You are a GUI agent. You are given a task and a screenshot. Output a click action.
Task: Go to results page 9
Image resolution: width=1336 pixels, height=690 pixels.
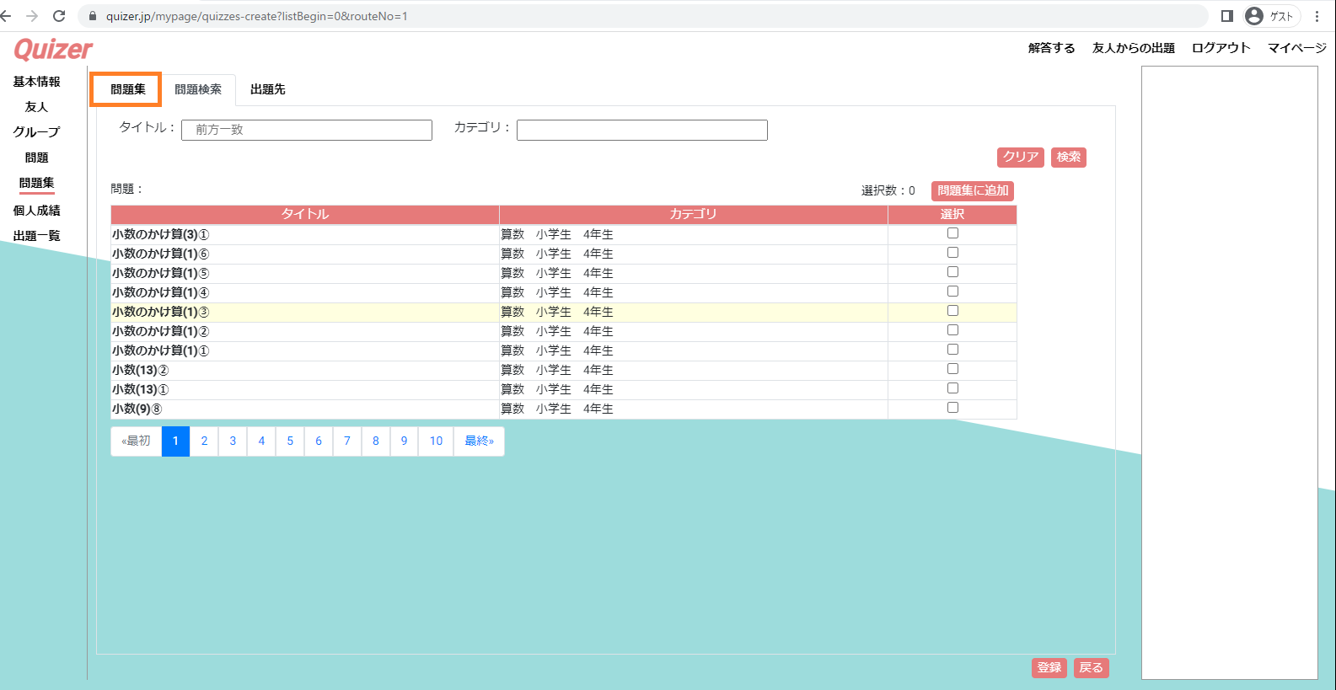[404, 441]
